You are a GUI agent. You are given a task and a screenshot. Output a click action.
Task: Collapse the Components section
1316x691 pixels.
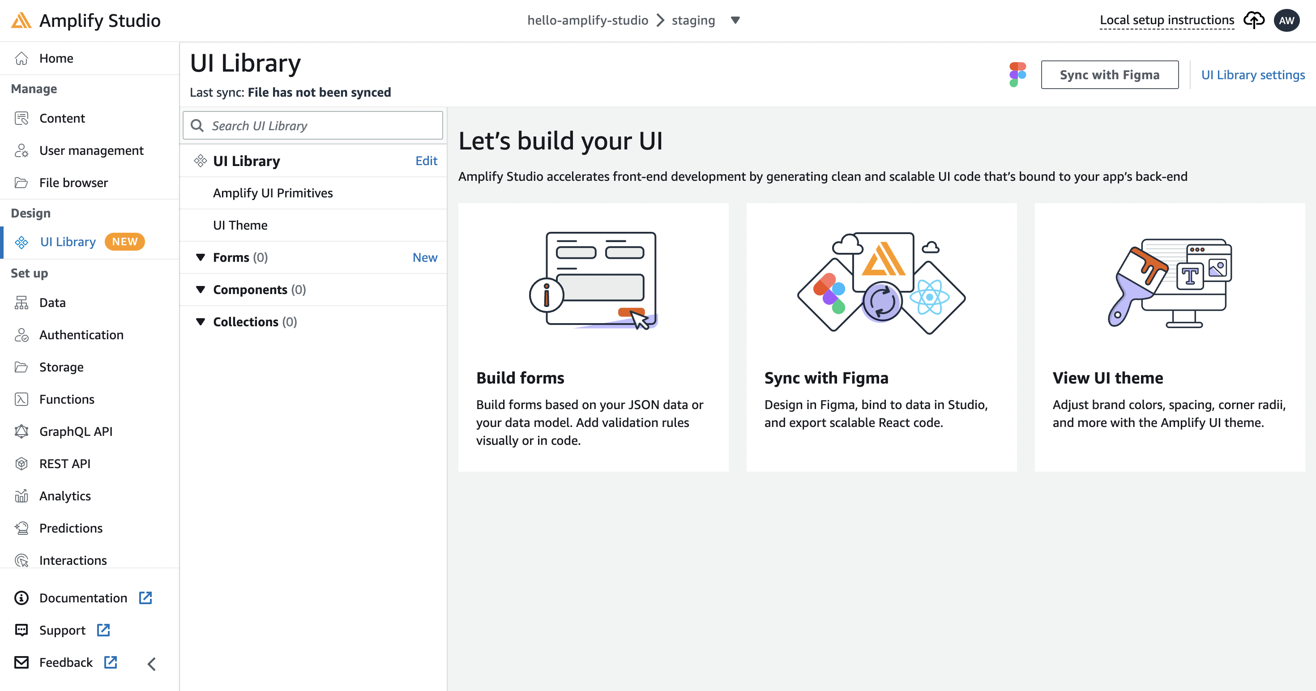pyautogui.click(x=201, y=290)
